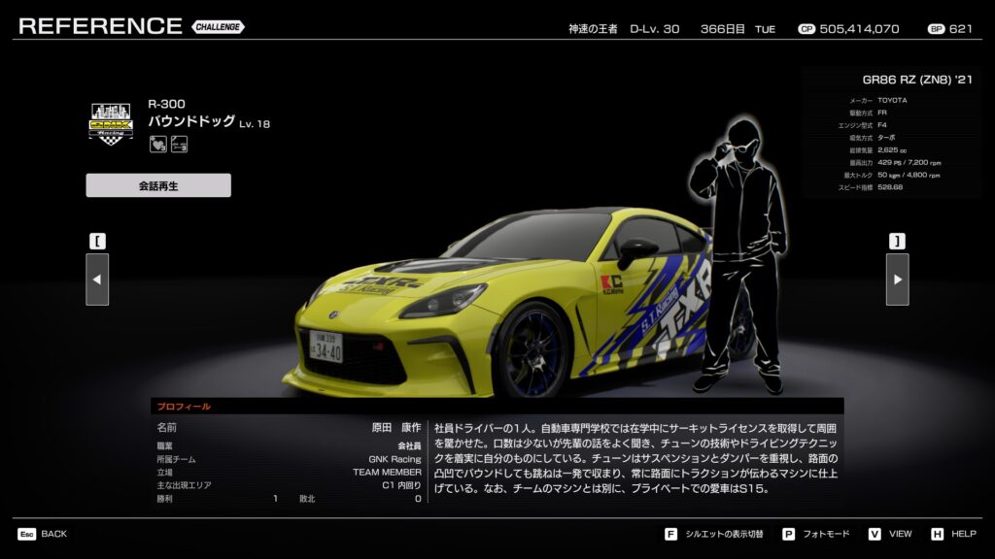Click the H key icon for HELP
995x559 pixels.
tap(937, 534)
